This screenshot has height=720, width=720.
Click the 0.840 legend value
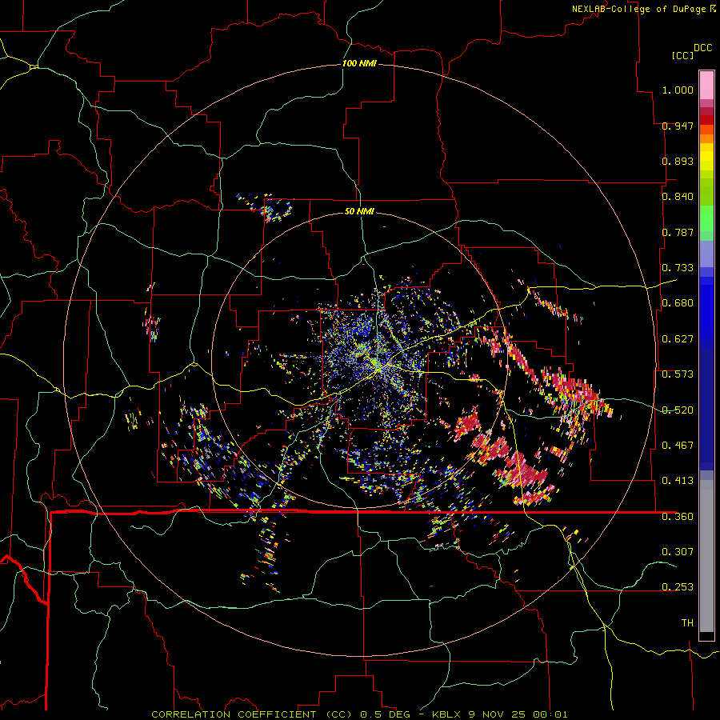[x=678, y=197]
